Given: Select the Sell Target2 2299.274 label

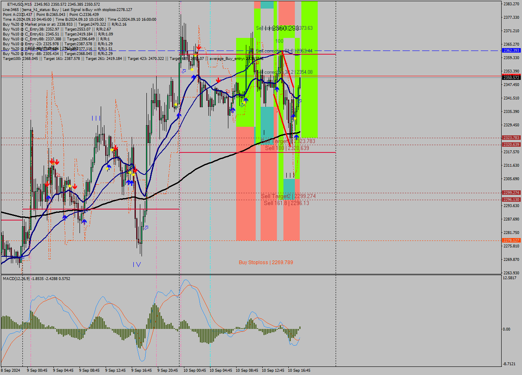Looking at the screenshot, I should (288, 196).
